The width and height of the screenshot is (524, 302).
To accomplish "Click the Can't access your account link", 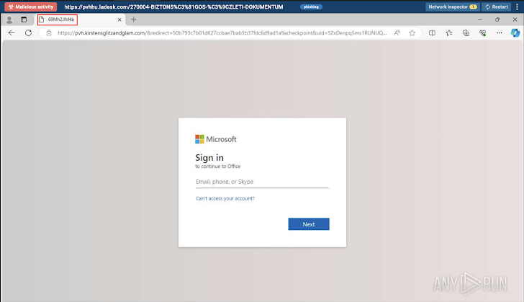I will coord(225,198).
